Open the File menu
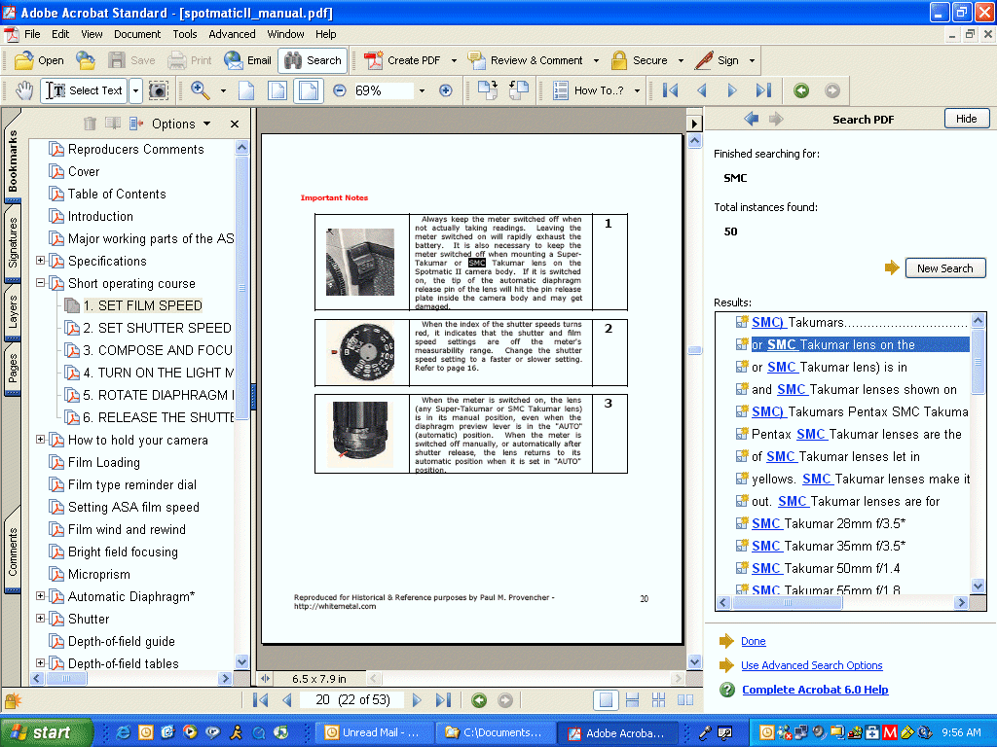The image size is (997, 747). [x=32, y=34]
